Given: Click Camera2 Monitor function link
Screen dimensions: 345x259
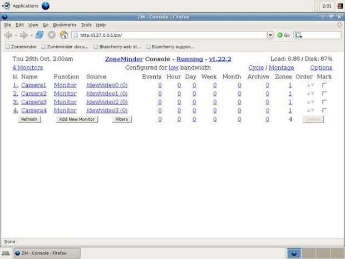Looking at the screenshot, I should coord(65,94).
